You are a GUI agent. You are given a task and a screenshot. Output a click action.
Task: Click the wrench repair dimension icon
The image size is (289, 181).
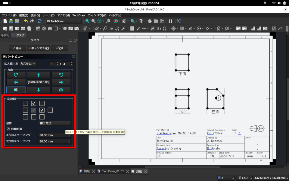pyautogui.click(x=123, y=28)
